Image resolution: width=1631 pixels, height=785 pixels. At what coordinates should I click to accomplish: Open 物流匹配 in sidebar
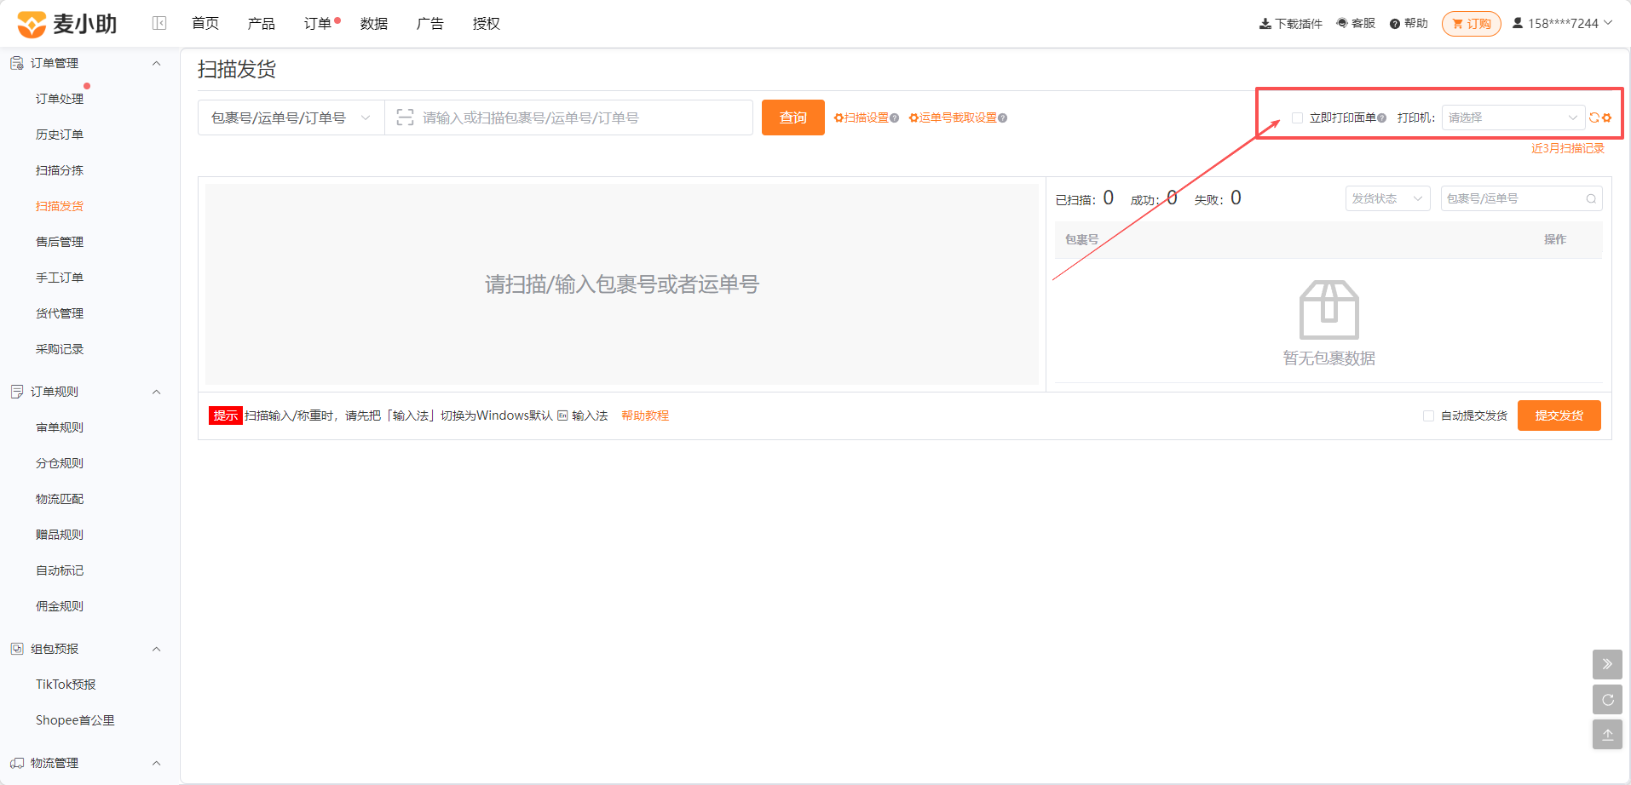60,499
